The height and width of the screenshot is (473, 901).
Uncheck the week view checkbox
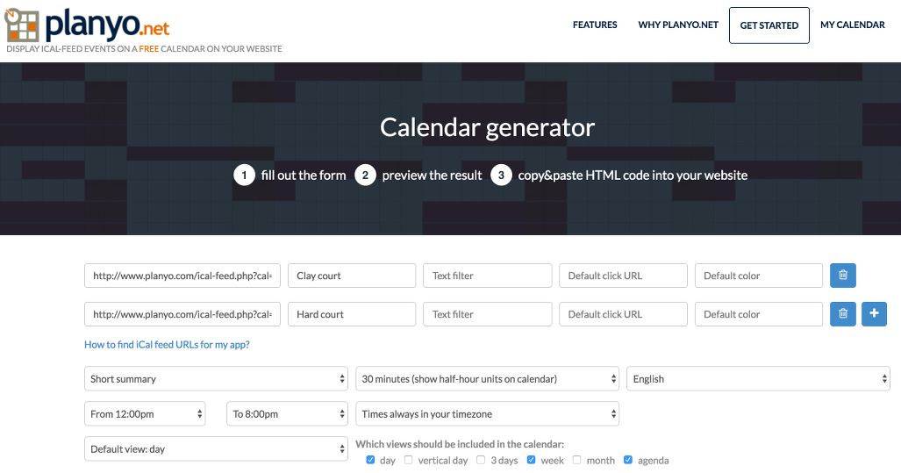tap(532, 460)
